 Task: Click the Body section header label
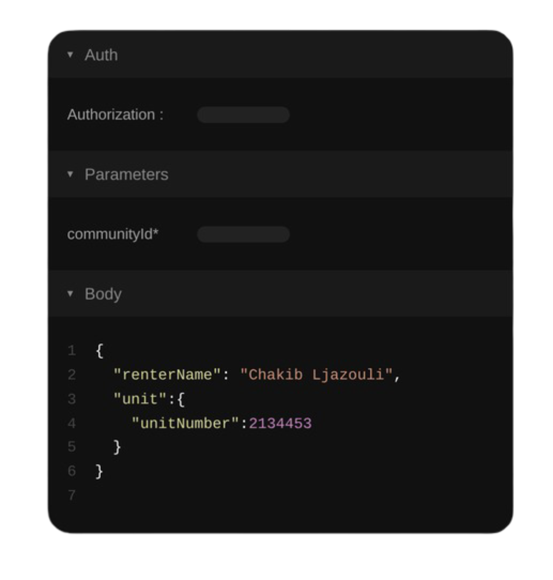[x=103, y=294]
